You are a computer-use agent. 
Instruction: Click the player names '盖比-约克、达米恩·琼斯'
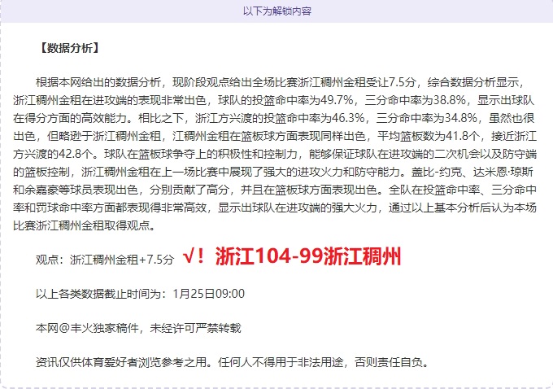point(472,172)
